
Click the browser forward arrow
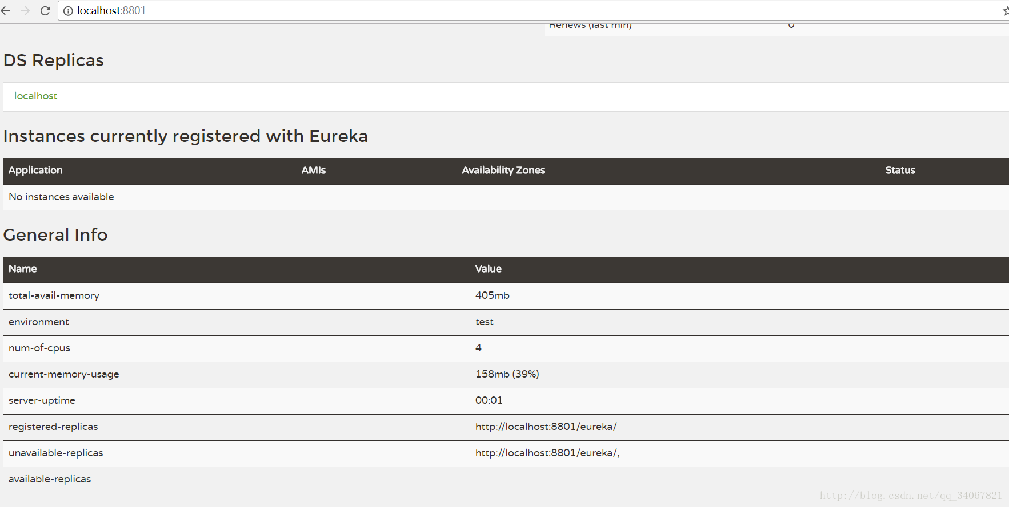[25, 11]
